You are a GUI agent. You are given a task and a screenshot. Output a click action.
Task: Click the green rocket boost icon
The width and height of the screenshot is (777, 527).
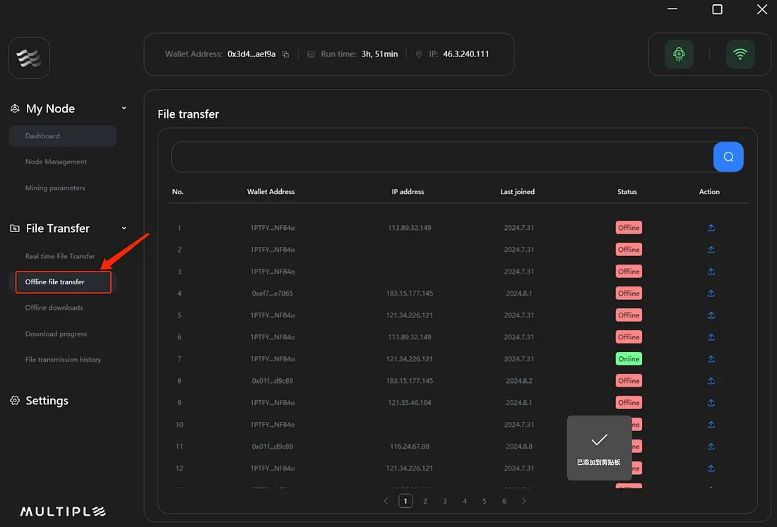(679, 54)
